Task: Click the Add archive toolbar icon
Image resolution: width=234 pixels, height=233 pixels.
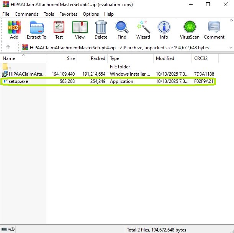Action: tap(14, 27)
